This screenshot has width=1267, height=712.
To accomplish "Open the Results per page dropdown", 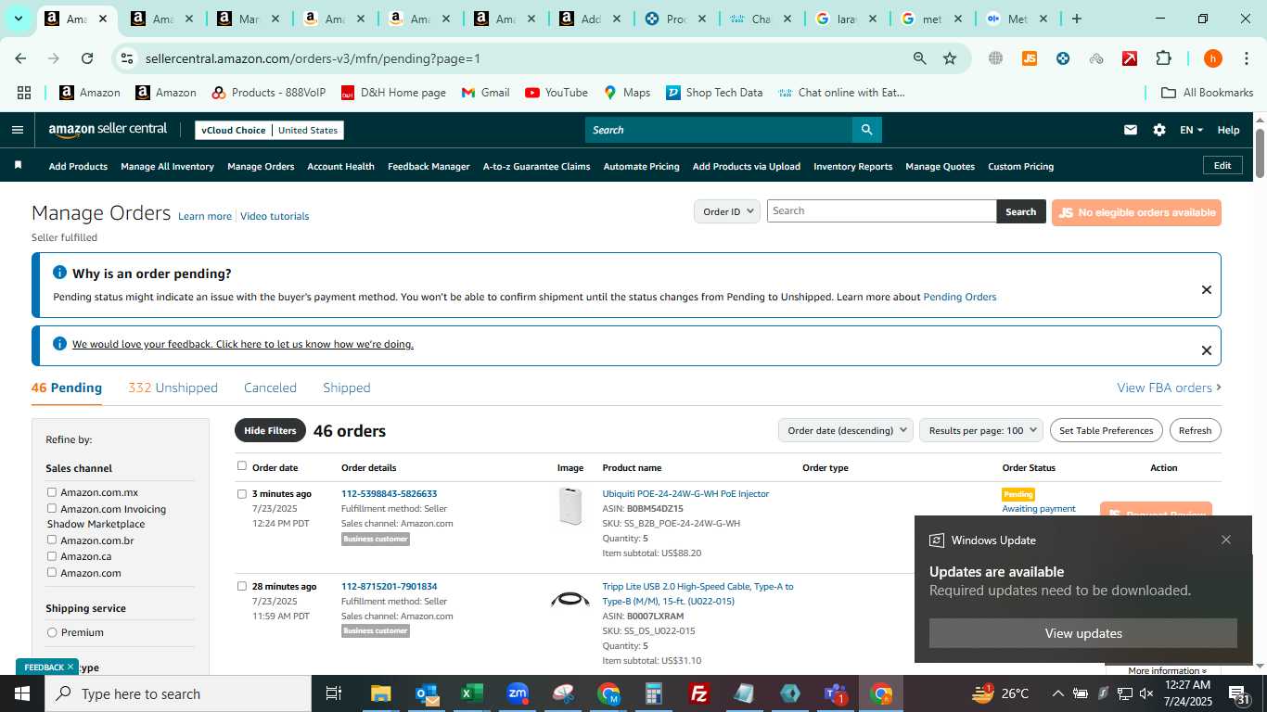I will point(981,430).
